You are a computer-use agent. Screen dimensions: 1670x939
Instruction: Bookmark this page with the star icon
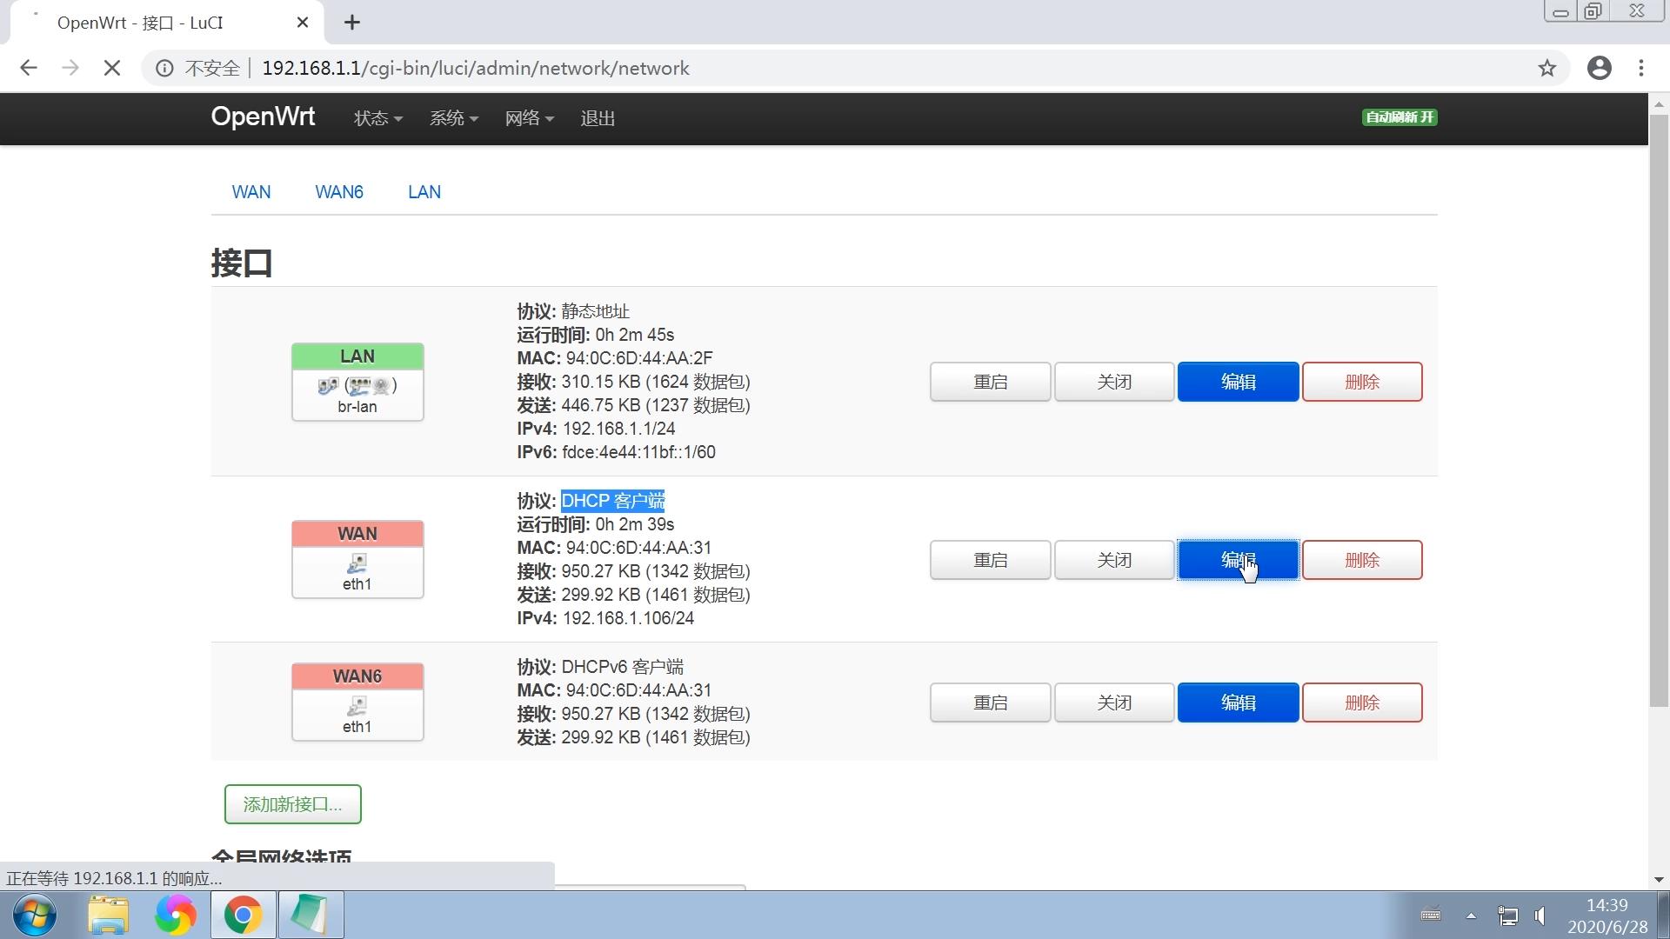[x=1547, y=68]
